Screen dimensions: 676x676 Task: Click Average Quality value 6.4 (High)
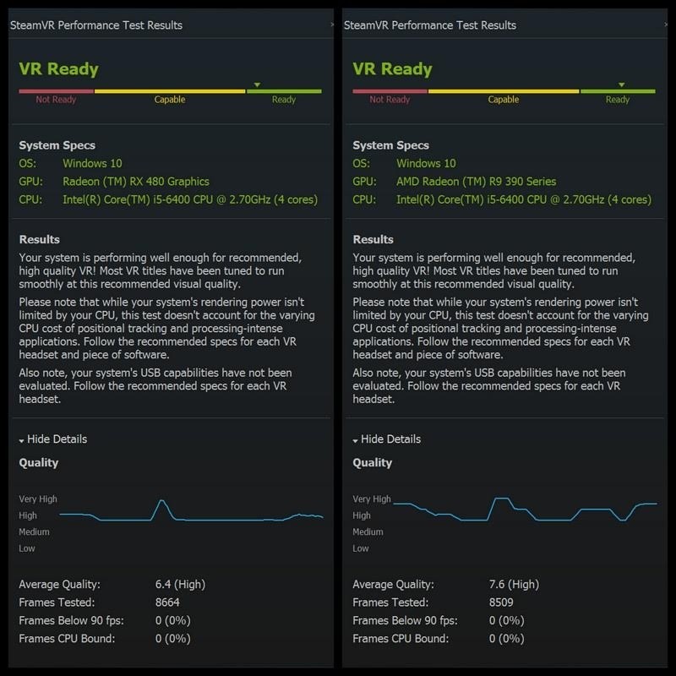[180, 584]
